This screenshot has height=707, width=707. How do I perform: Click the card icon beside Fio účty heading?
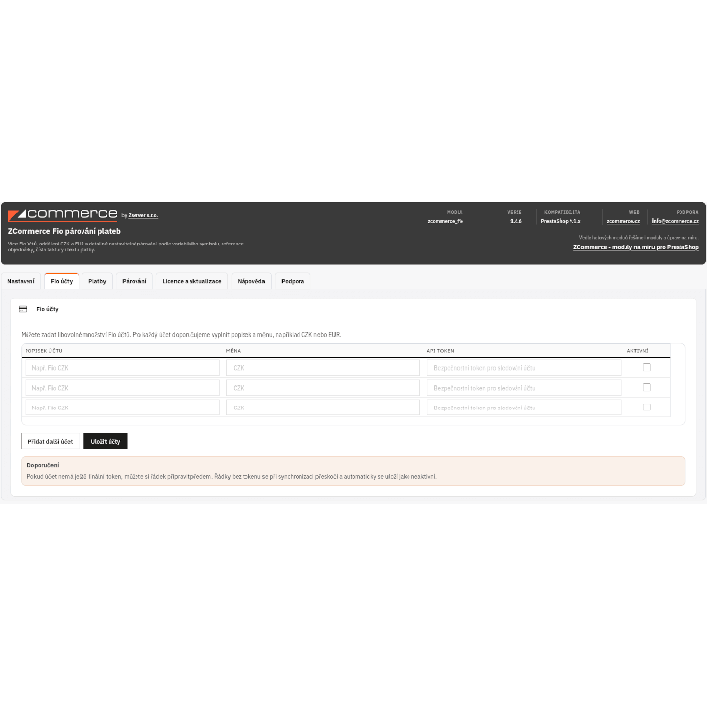[x=23, y=309]
